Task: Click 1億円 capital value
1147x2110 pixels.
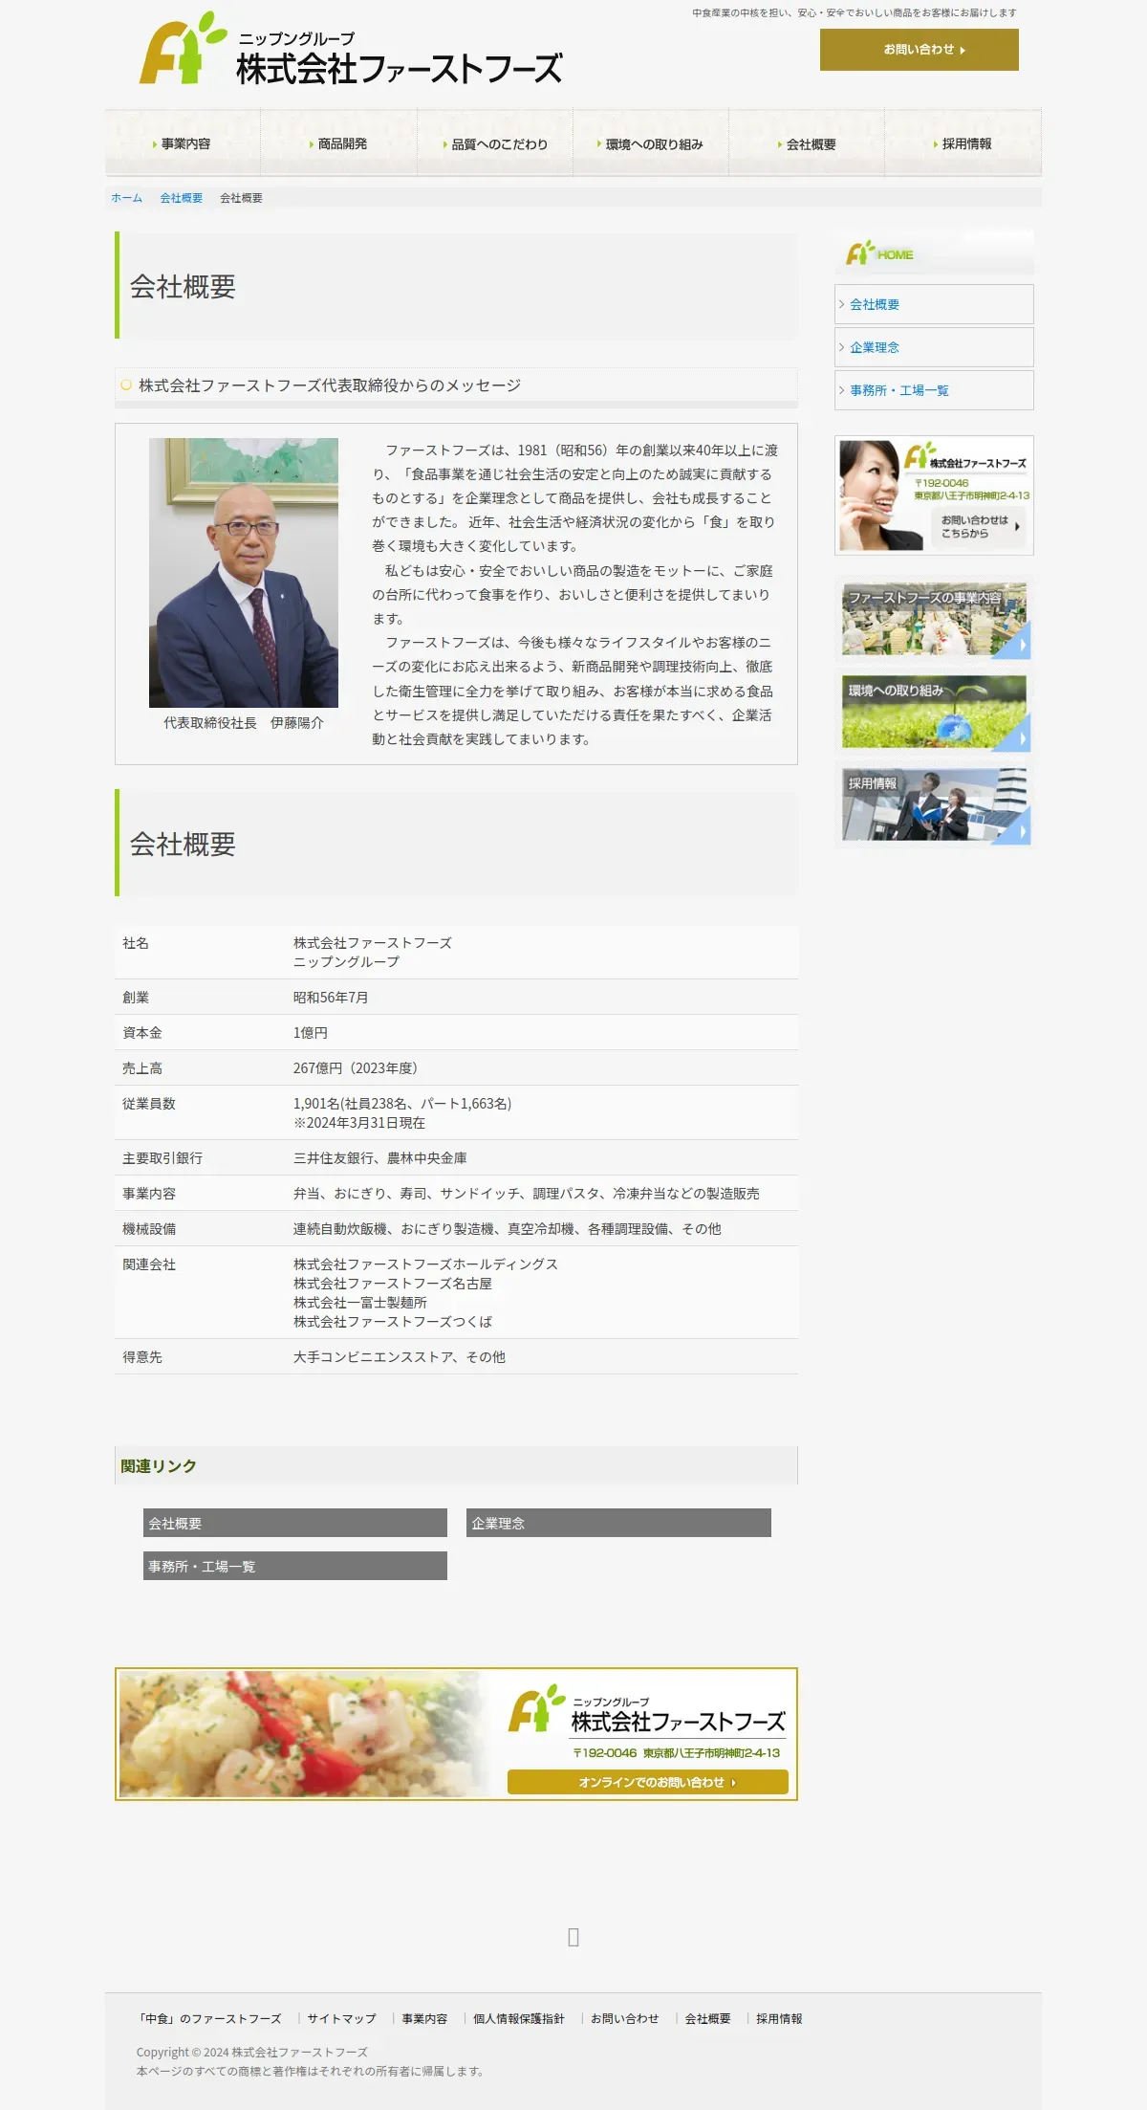Action: click(311, 1032)
